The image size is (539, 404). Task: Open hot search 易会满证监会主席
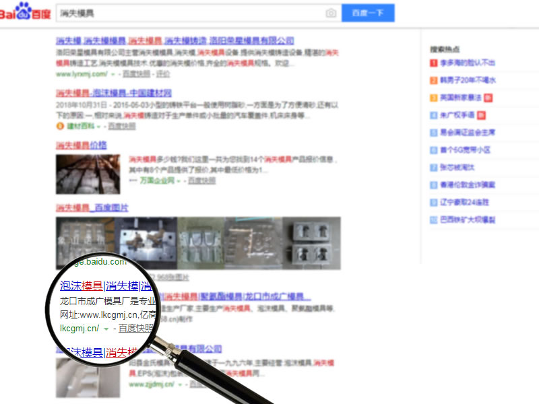click(x=468, y=132)
